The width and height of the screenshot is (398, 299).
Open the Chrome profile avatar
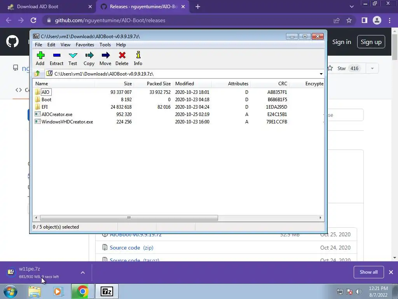click(x=377, y=20)
